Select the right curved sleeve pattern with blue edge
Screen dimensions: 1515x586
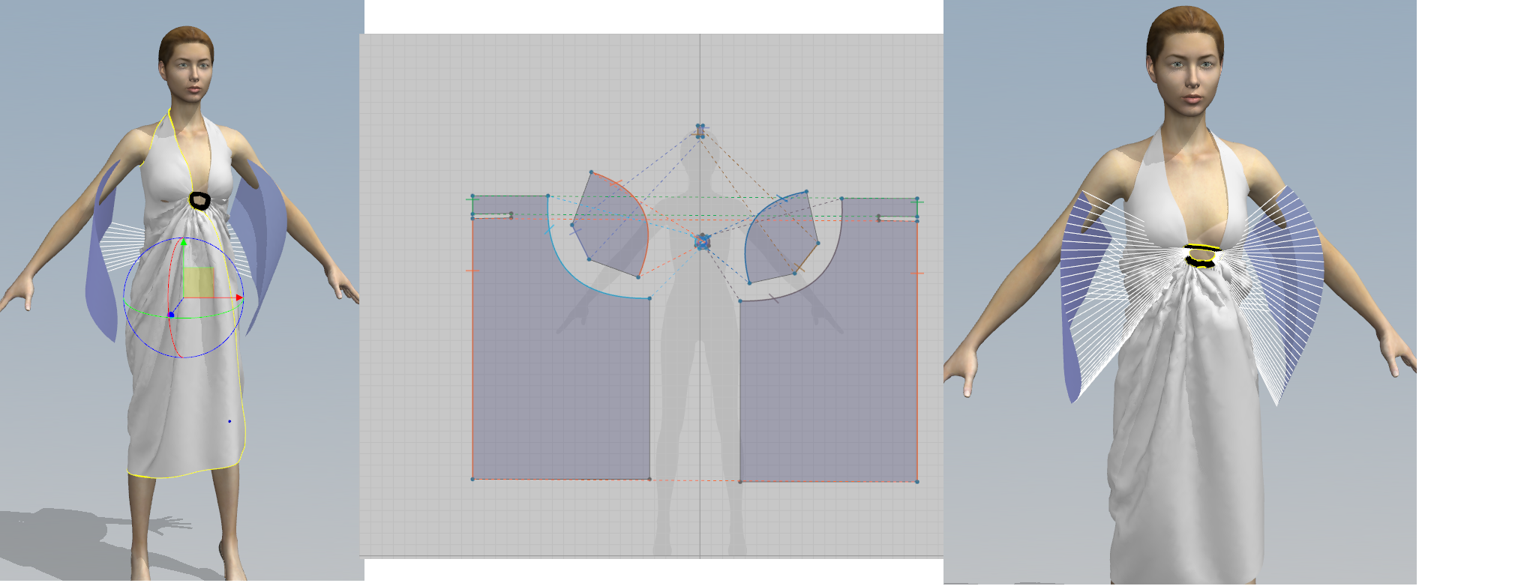780,238
